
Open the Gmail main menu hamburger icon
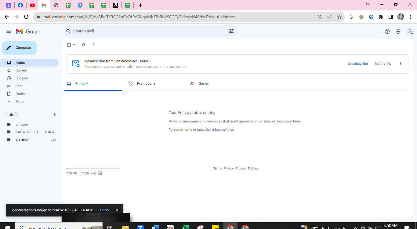point(9,31)
